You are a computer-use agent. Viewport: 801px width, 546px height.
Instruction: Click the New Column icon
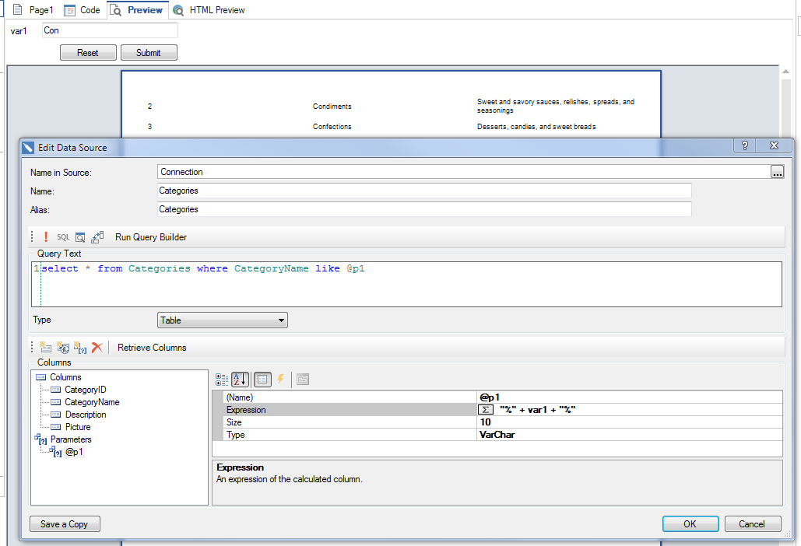(x=45, y=348)
